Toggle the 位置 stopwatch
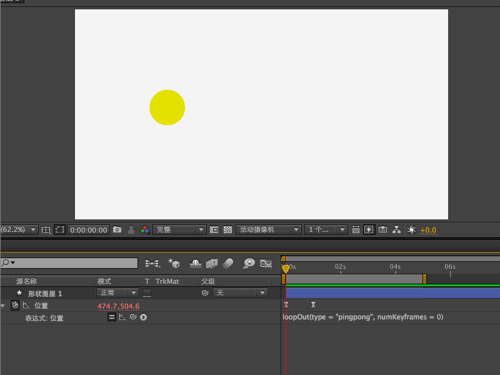 tap(15, 306)
